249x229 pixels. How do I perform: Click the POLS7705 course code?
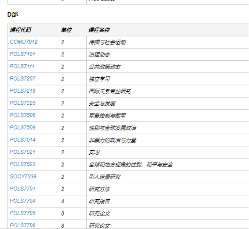point(22,213)
